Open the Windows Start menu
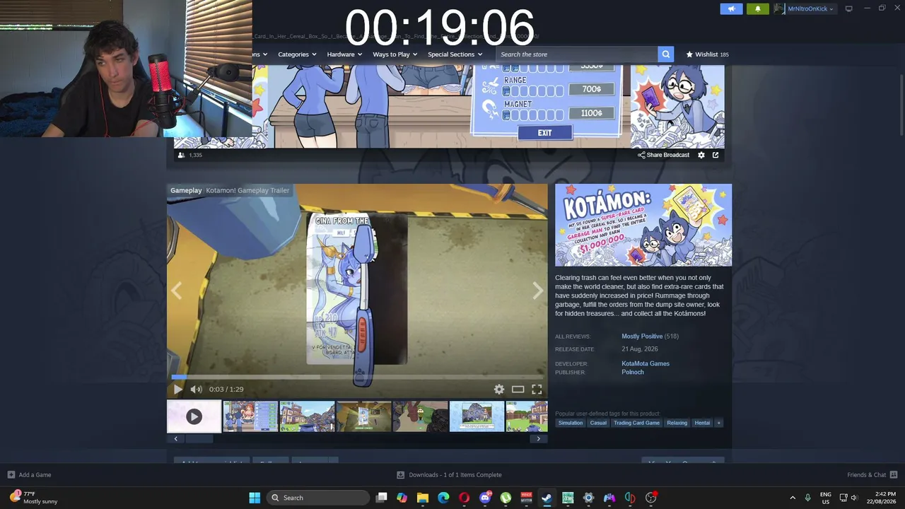This screenshot has height=509, width=905. (x=255, y=498)
